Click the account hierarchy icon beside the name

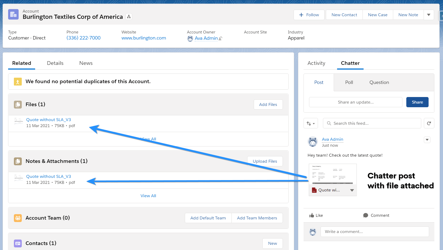point(129,16)
